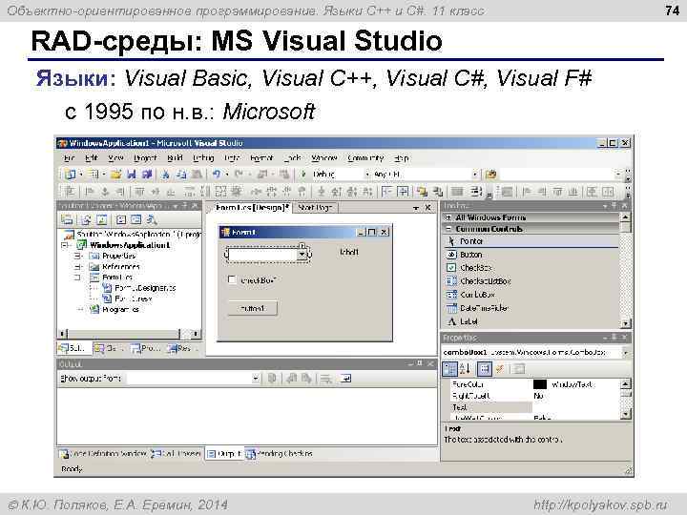
Task: Open the Project menu
Action: click(x=145, y=158)
